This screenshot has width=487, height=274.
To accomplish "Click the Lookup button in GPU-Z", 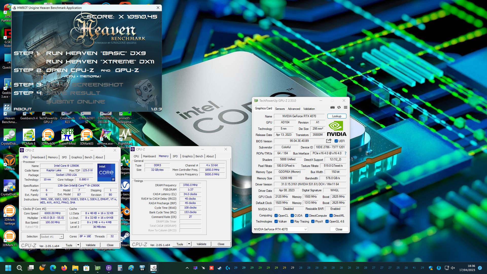I will [x=337, y=116].
